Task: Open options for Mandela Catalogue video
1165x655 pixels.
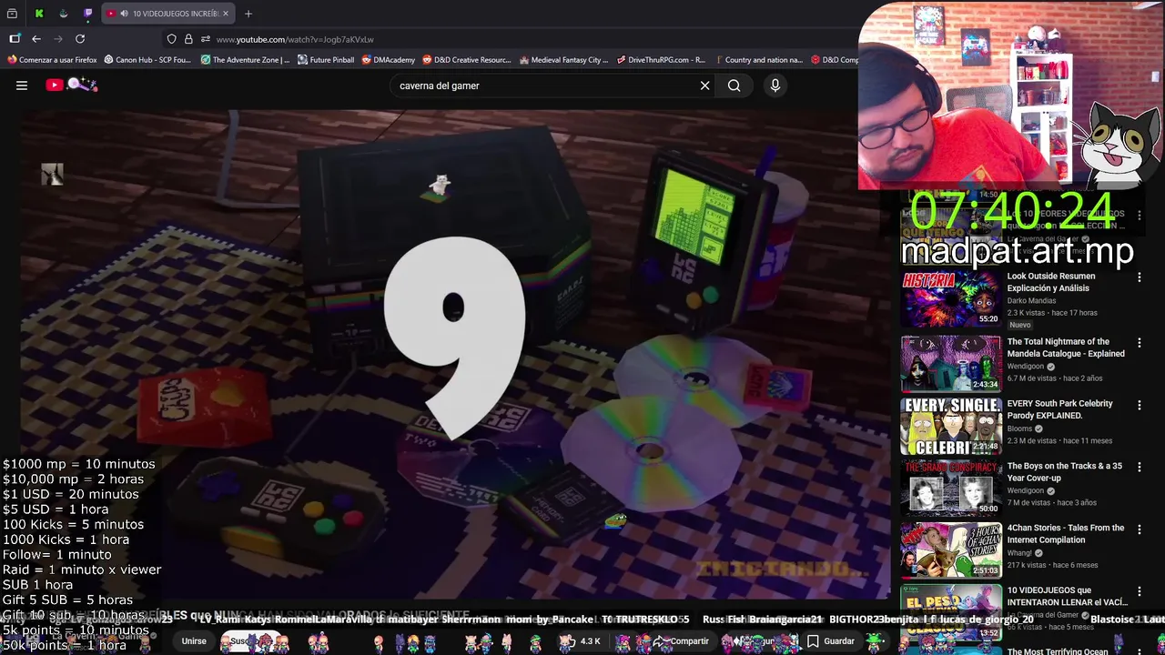Action: [1139, 343]
